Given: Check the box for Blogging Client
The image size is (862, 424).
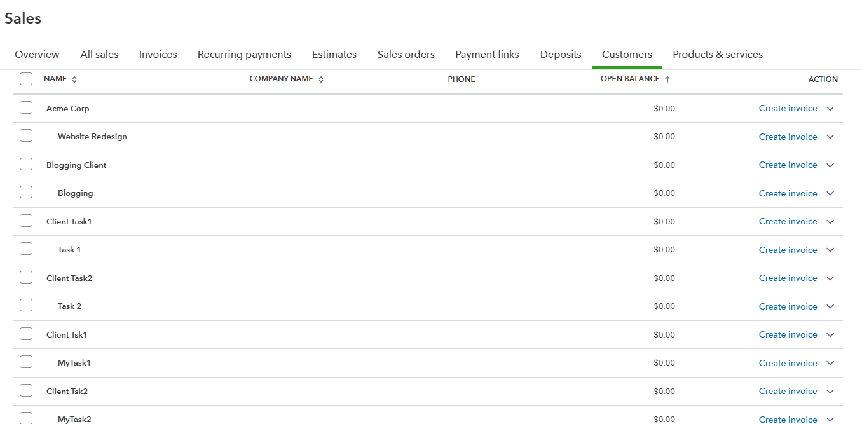Looking at the screenshot, I should [x=26, y=165].
